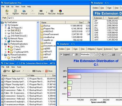This screenshot has height=106, width=122.
Task: Select the My Computer tree icon
Action: 6,25
